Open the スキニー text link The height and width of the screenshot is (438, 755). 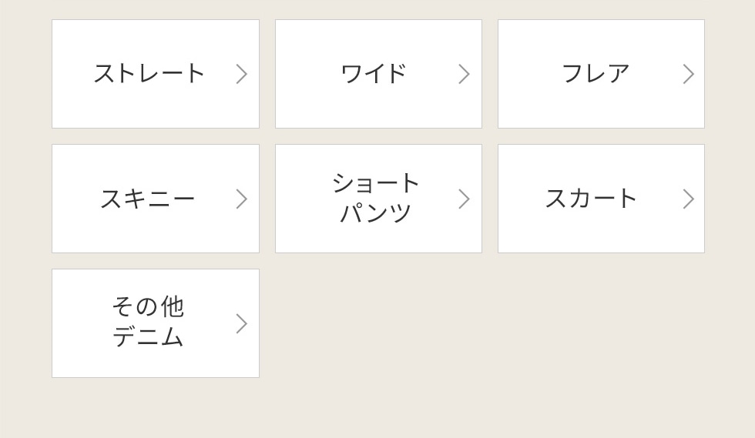click(147, 199)
